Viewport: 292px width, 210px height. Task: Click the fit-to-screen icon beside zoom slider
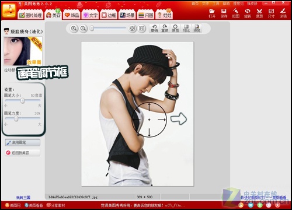(132, 29)
